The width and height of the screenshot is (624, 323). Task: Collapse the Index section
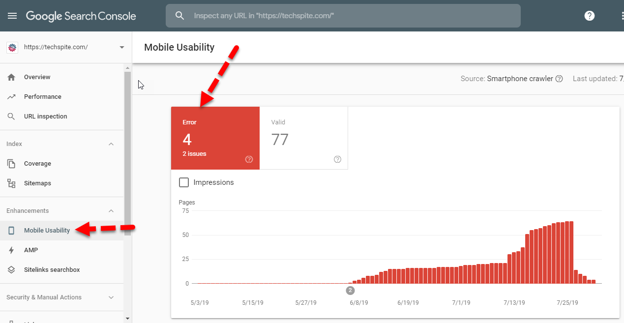[111, 144]
